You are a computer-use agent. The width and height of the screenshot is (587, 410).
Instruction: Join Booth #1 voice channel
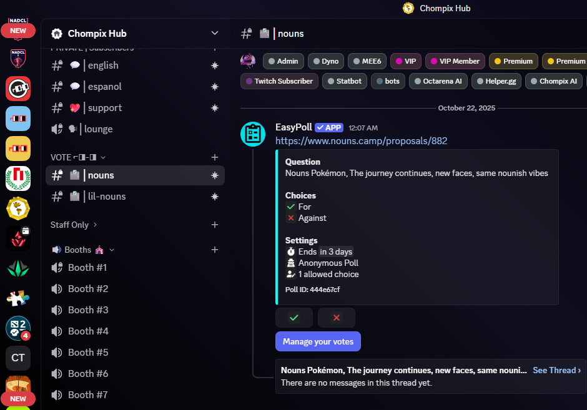coord(135,268)
